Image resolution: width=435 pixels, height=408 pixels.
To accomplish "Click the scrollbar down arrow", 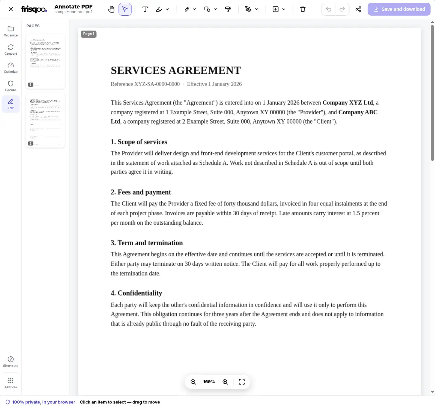I will click(432, 392).
